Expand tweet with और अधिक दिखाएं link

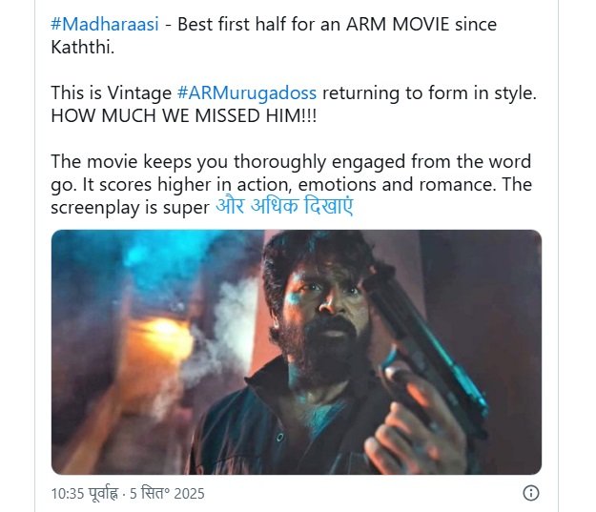pyautogui.click(x=284, y=207)
